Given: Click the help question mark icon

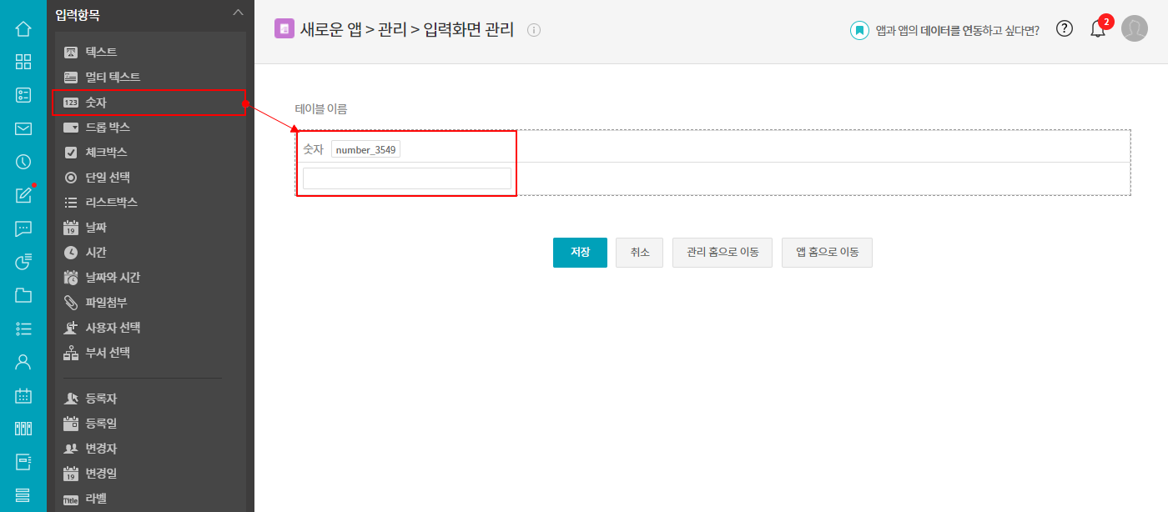Looking at the screenshot, I should pos(1064,28).
